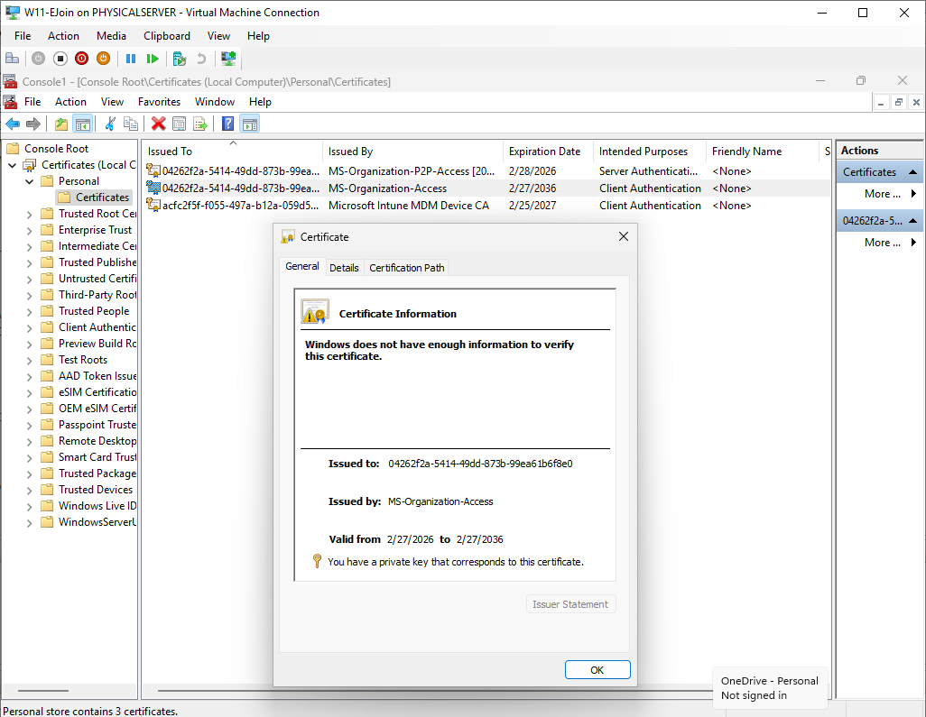The height and width of the screenshot is (717, 926).
Task: Click the Friendly Name column header
Action: (x=763, y=152)
